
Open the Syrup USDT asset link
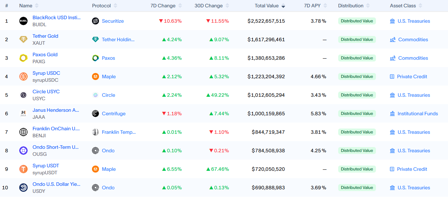pos(46,166)
